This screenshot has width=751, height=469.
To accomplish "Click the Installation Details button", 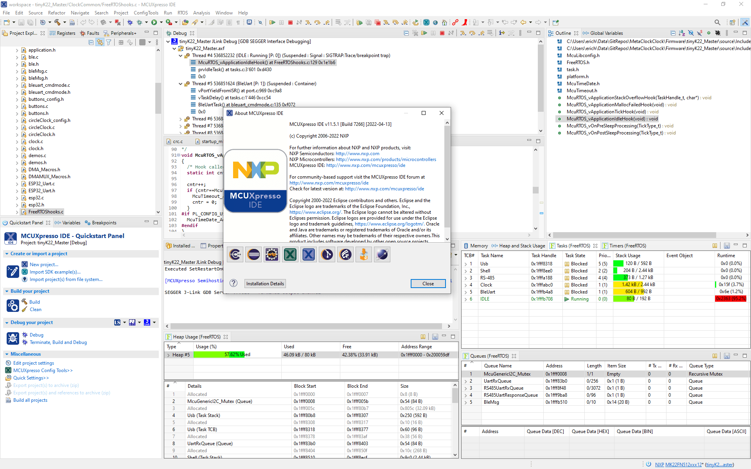I will tap(265, 284).
